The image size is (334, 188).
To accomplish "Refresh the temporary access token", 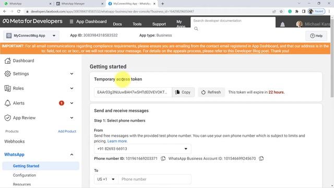I will (x=211, y=92).
